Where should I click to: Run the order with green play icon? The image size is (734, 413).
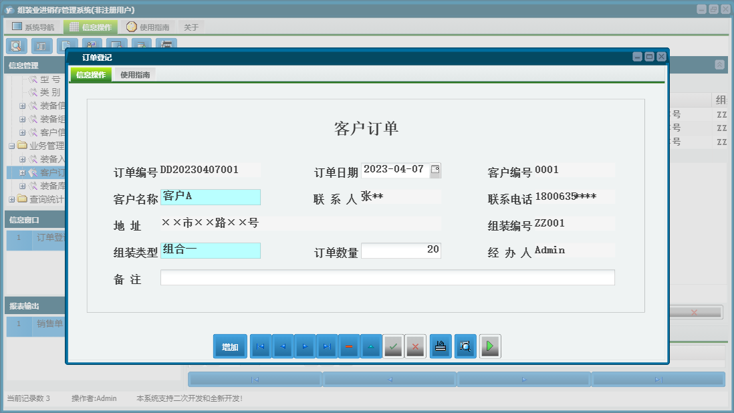[x=490, y=346]
